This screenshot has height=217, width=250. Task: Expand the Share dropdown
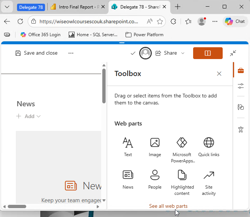(182, 53)
